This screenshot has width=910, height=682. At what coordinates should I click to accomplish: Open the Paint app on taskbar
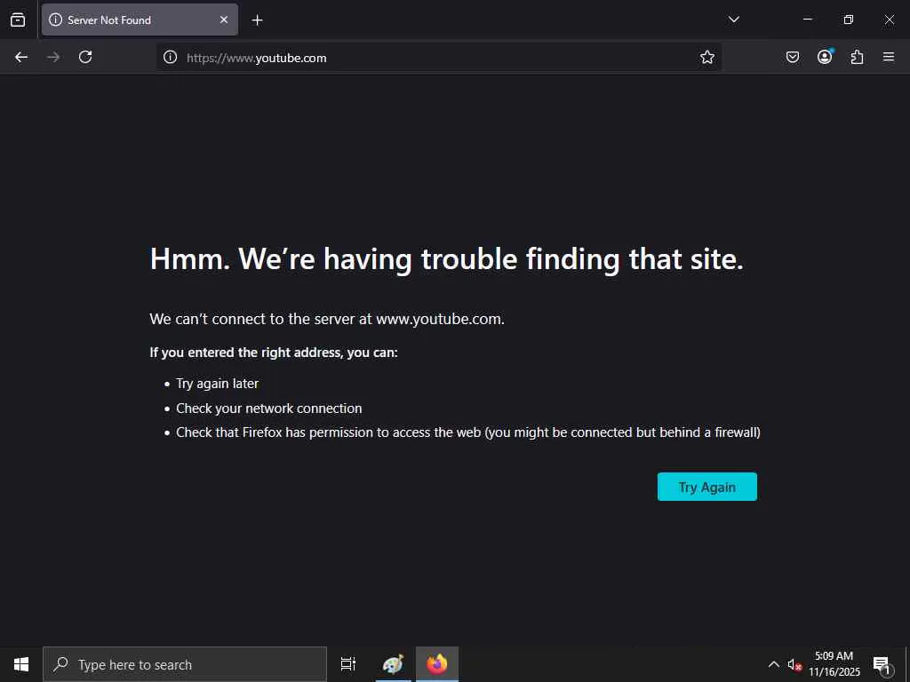[x=393, y=664]
